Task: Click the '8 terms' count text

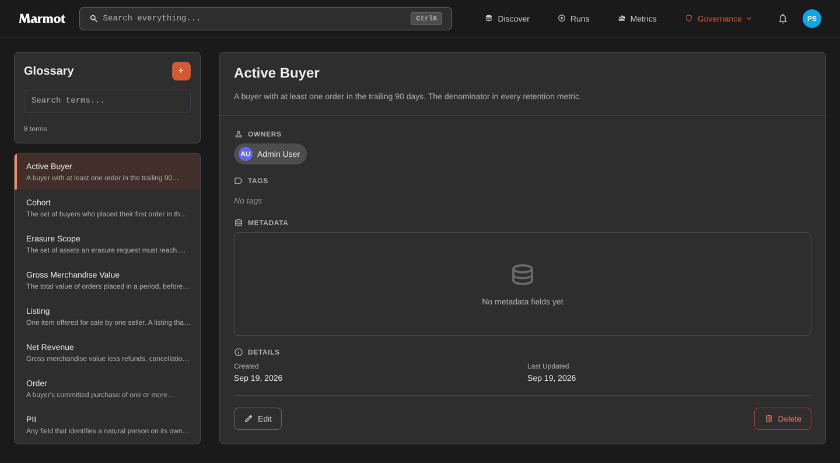Action: click(36, 129)
